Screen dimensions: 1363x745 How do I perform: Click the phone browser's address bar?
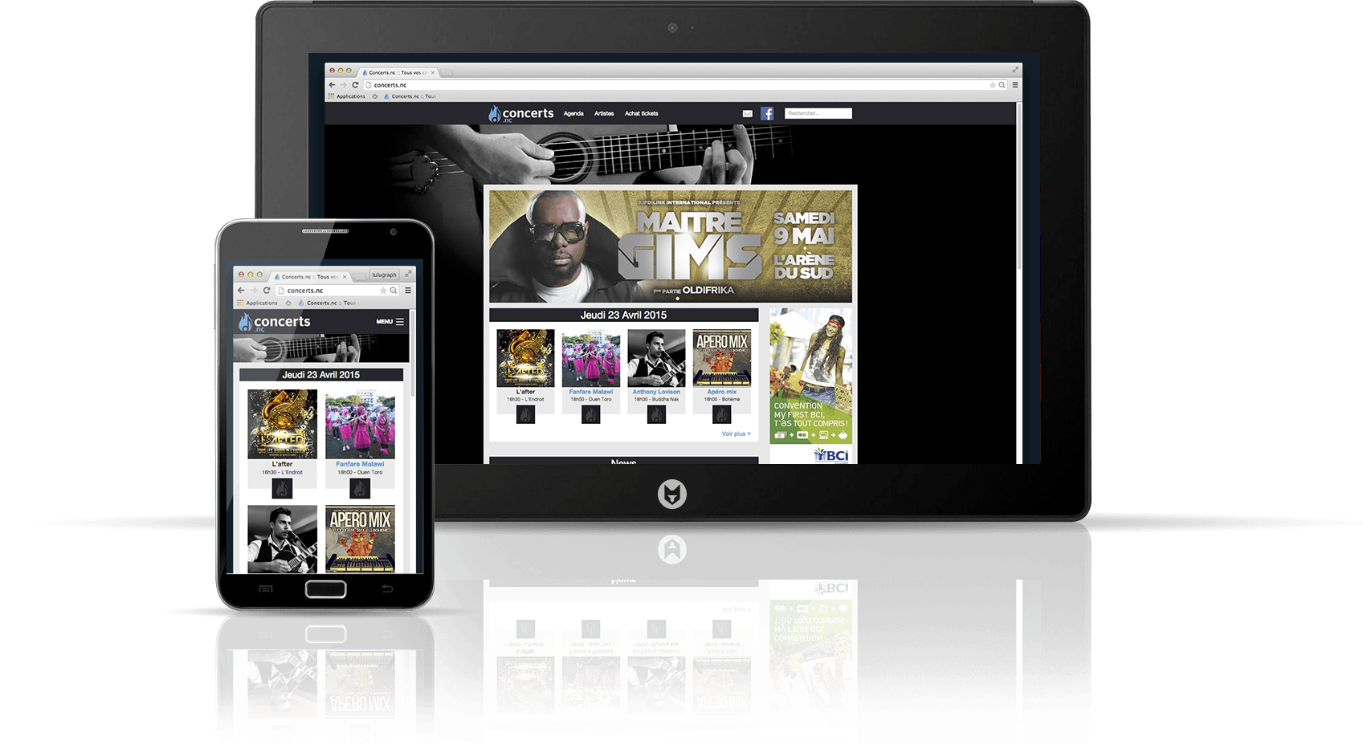coord(337,290)
